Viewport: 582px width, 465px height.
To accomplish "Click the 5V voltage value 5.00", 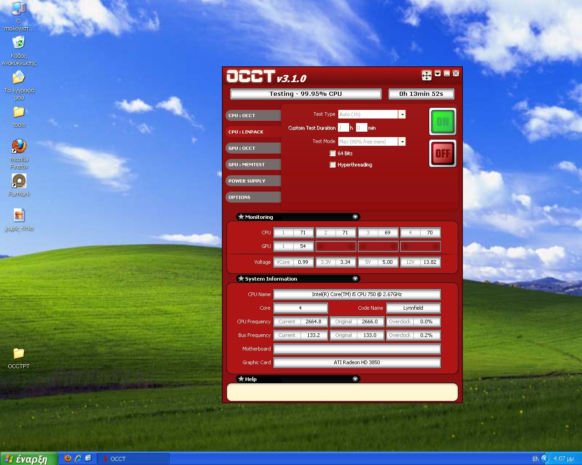I will tap(387, 262).
